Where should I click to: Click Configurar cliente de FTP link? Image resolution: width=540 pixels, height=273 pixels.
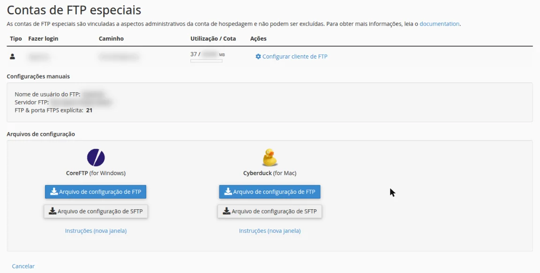295,56
